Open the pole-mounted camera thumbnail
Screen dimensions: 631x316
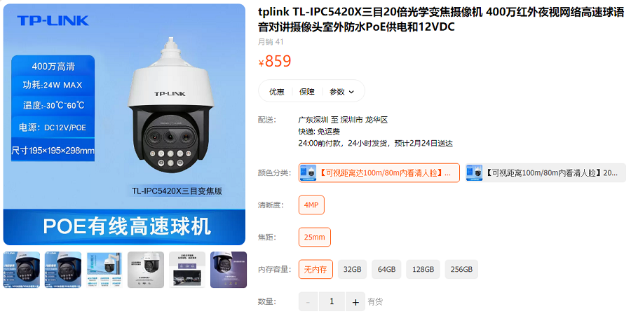pos(104,270)
